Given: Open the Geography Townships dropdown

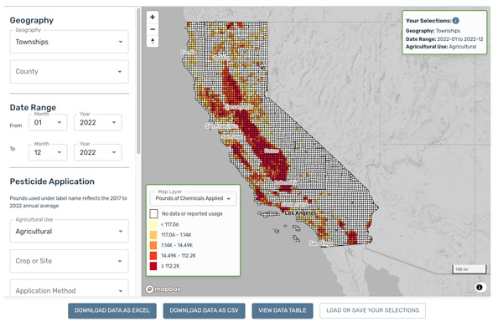Looking at the screenshot, I should tap(69, 42).
